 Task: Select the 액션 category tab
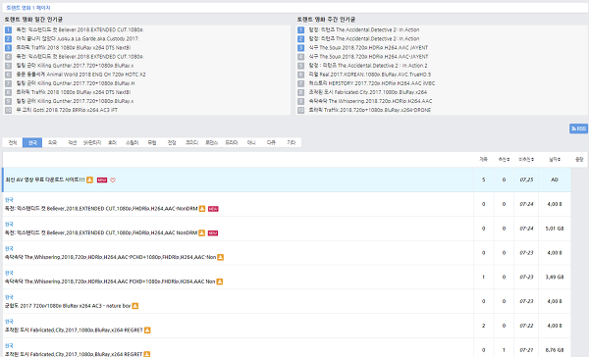(x=72, y=142)
